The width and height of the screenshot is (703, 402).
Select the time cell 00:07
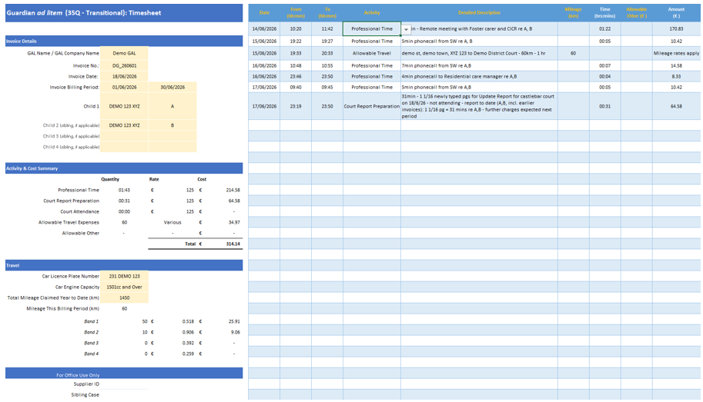coord(604,65)
